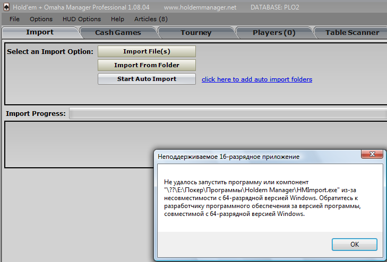Click the Select an Import Option label
The image size is (387, 262).
(x=50, y=52)
